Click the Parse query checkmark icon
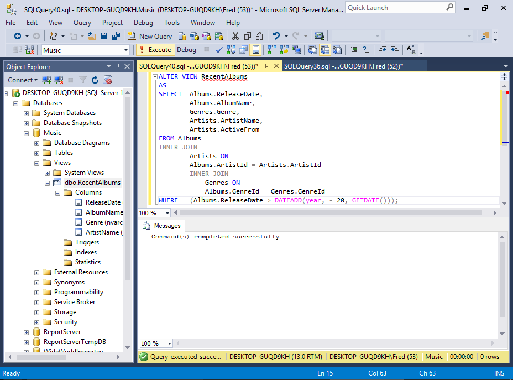This screenshot has width=513, height=380. pyautogui.click(x=219, y=50)
